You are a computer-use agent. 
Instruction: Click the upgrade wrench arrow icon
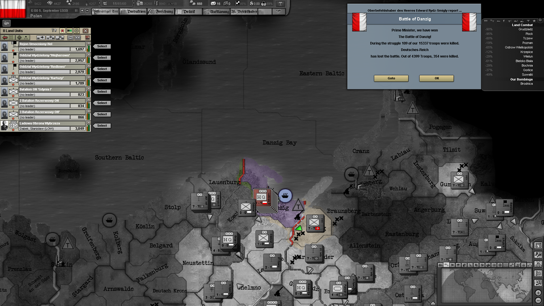54,30
